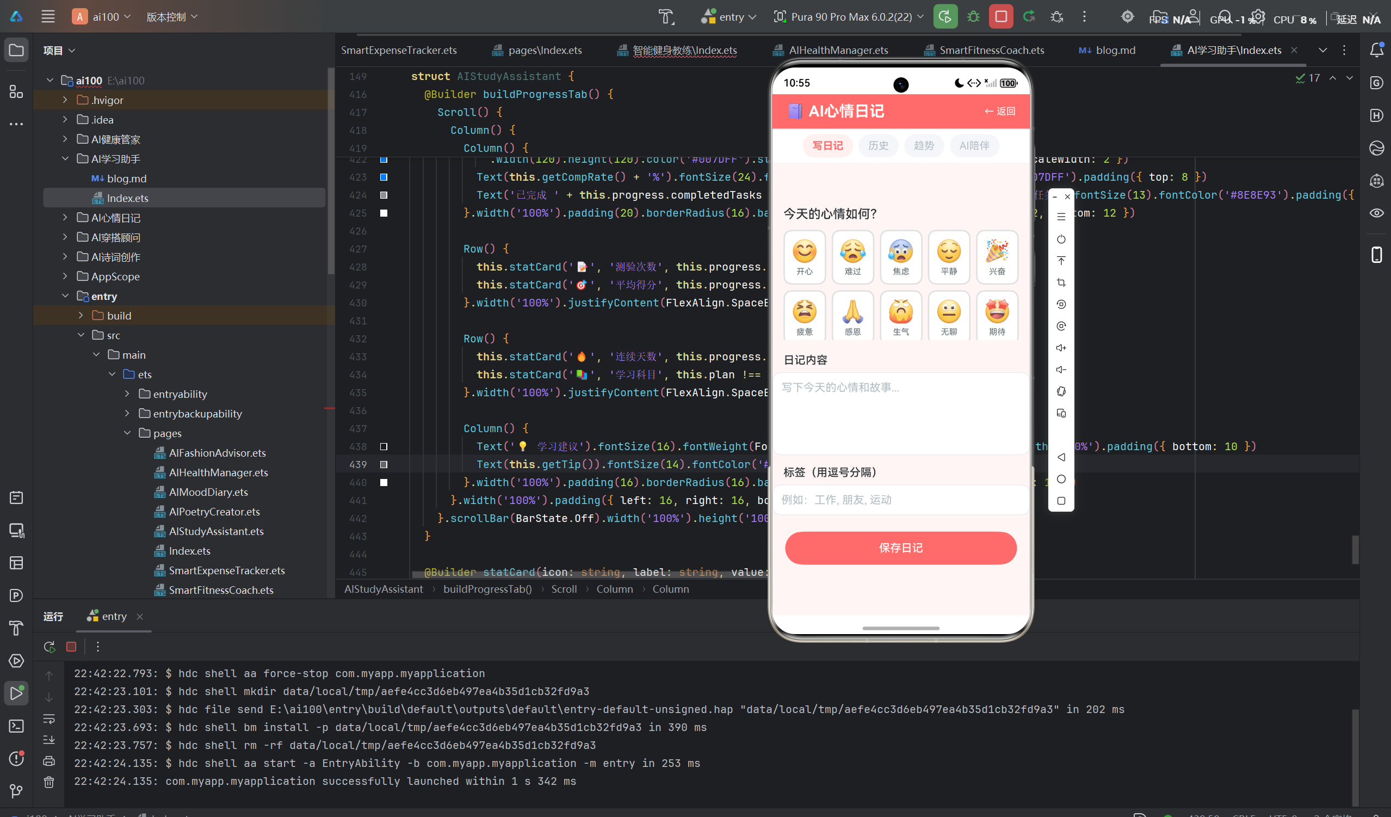Close the AI学习助手\Index.ets tab
1391x817 pixels.
tap(1294, 50)
